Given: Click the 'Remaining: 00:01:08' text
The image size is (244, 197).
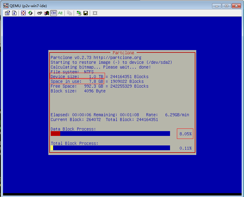Looking at the screenshot, I should [116, 115].
